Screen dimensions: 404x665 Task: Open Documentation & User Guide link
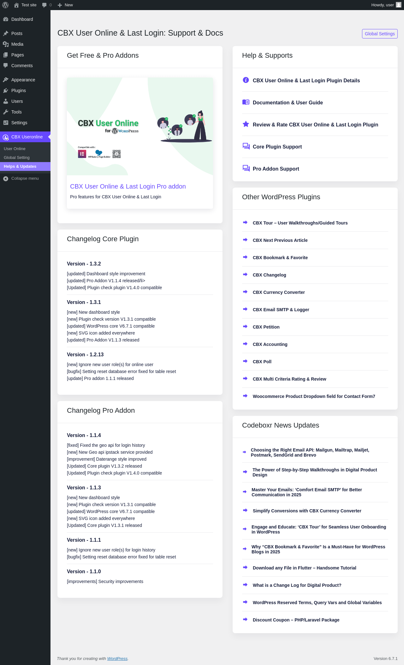coord(288,102)
